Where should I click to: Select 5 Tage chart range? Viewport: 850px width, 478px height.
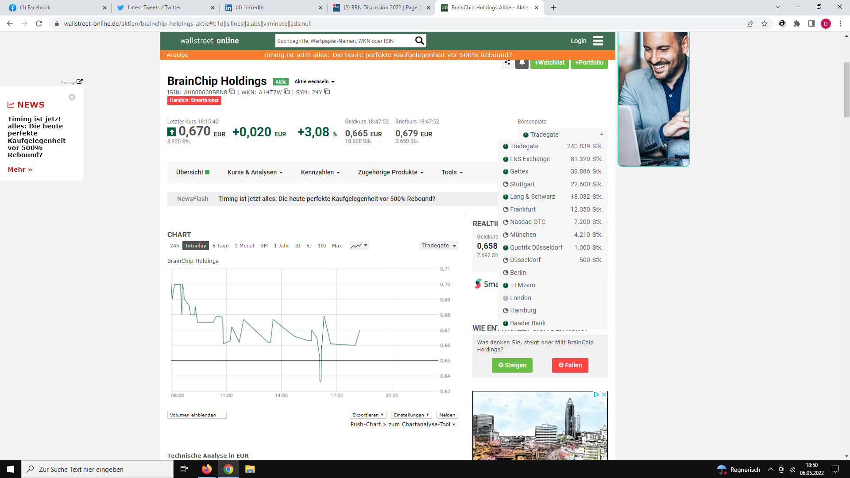click(220, 246)
